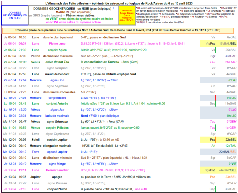This screenshot has height=193, width=238.
Task: Select "dans limites zodiacales" text
Action: [59, 92]
